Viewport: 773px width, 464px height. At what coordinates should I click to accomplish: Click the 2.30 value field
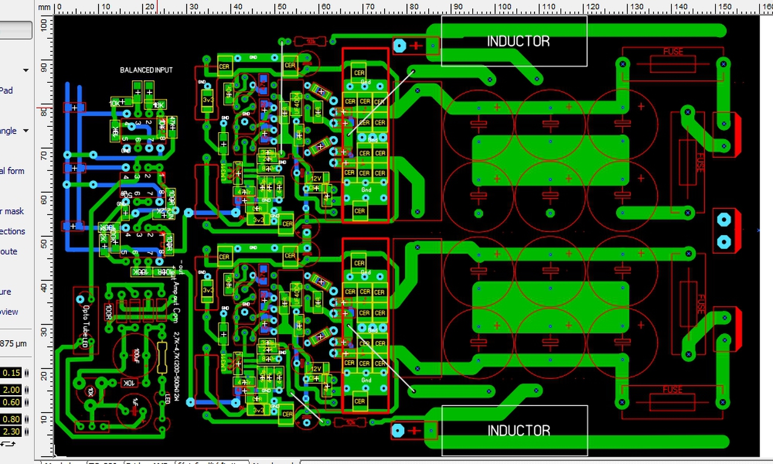point(11,432)
